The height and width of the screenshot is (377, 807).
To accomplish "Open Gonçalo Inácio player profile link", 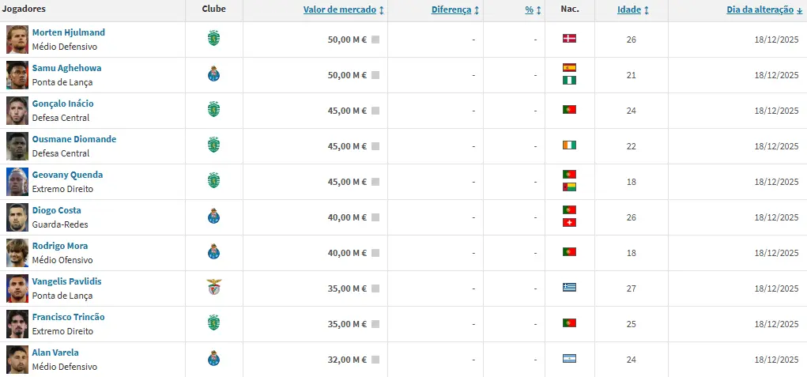I will click(62, 104).
